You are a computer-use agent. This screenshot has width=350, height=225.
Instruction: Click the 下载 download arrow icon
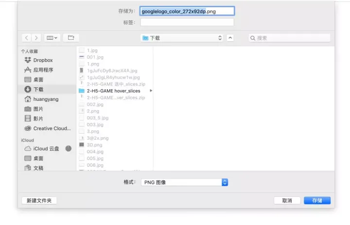28,89
